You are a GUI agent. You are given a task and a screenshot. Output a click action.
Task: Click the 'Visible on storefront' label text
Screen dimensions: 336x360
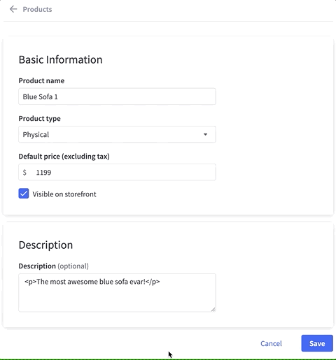pos(64,194)
